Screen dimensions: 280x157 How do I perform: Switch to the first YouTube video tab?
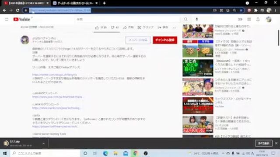click(26, 3)
